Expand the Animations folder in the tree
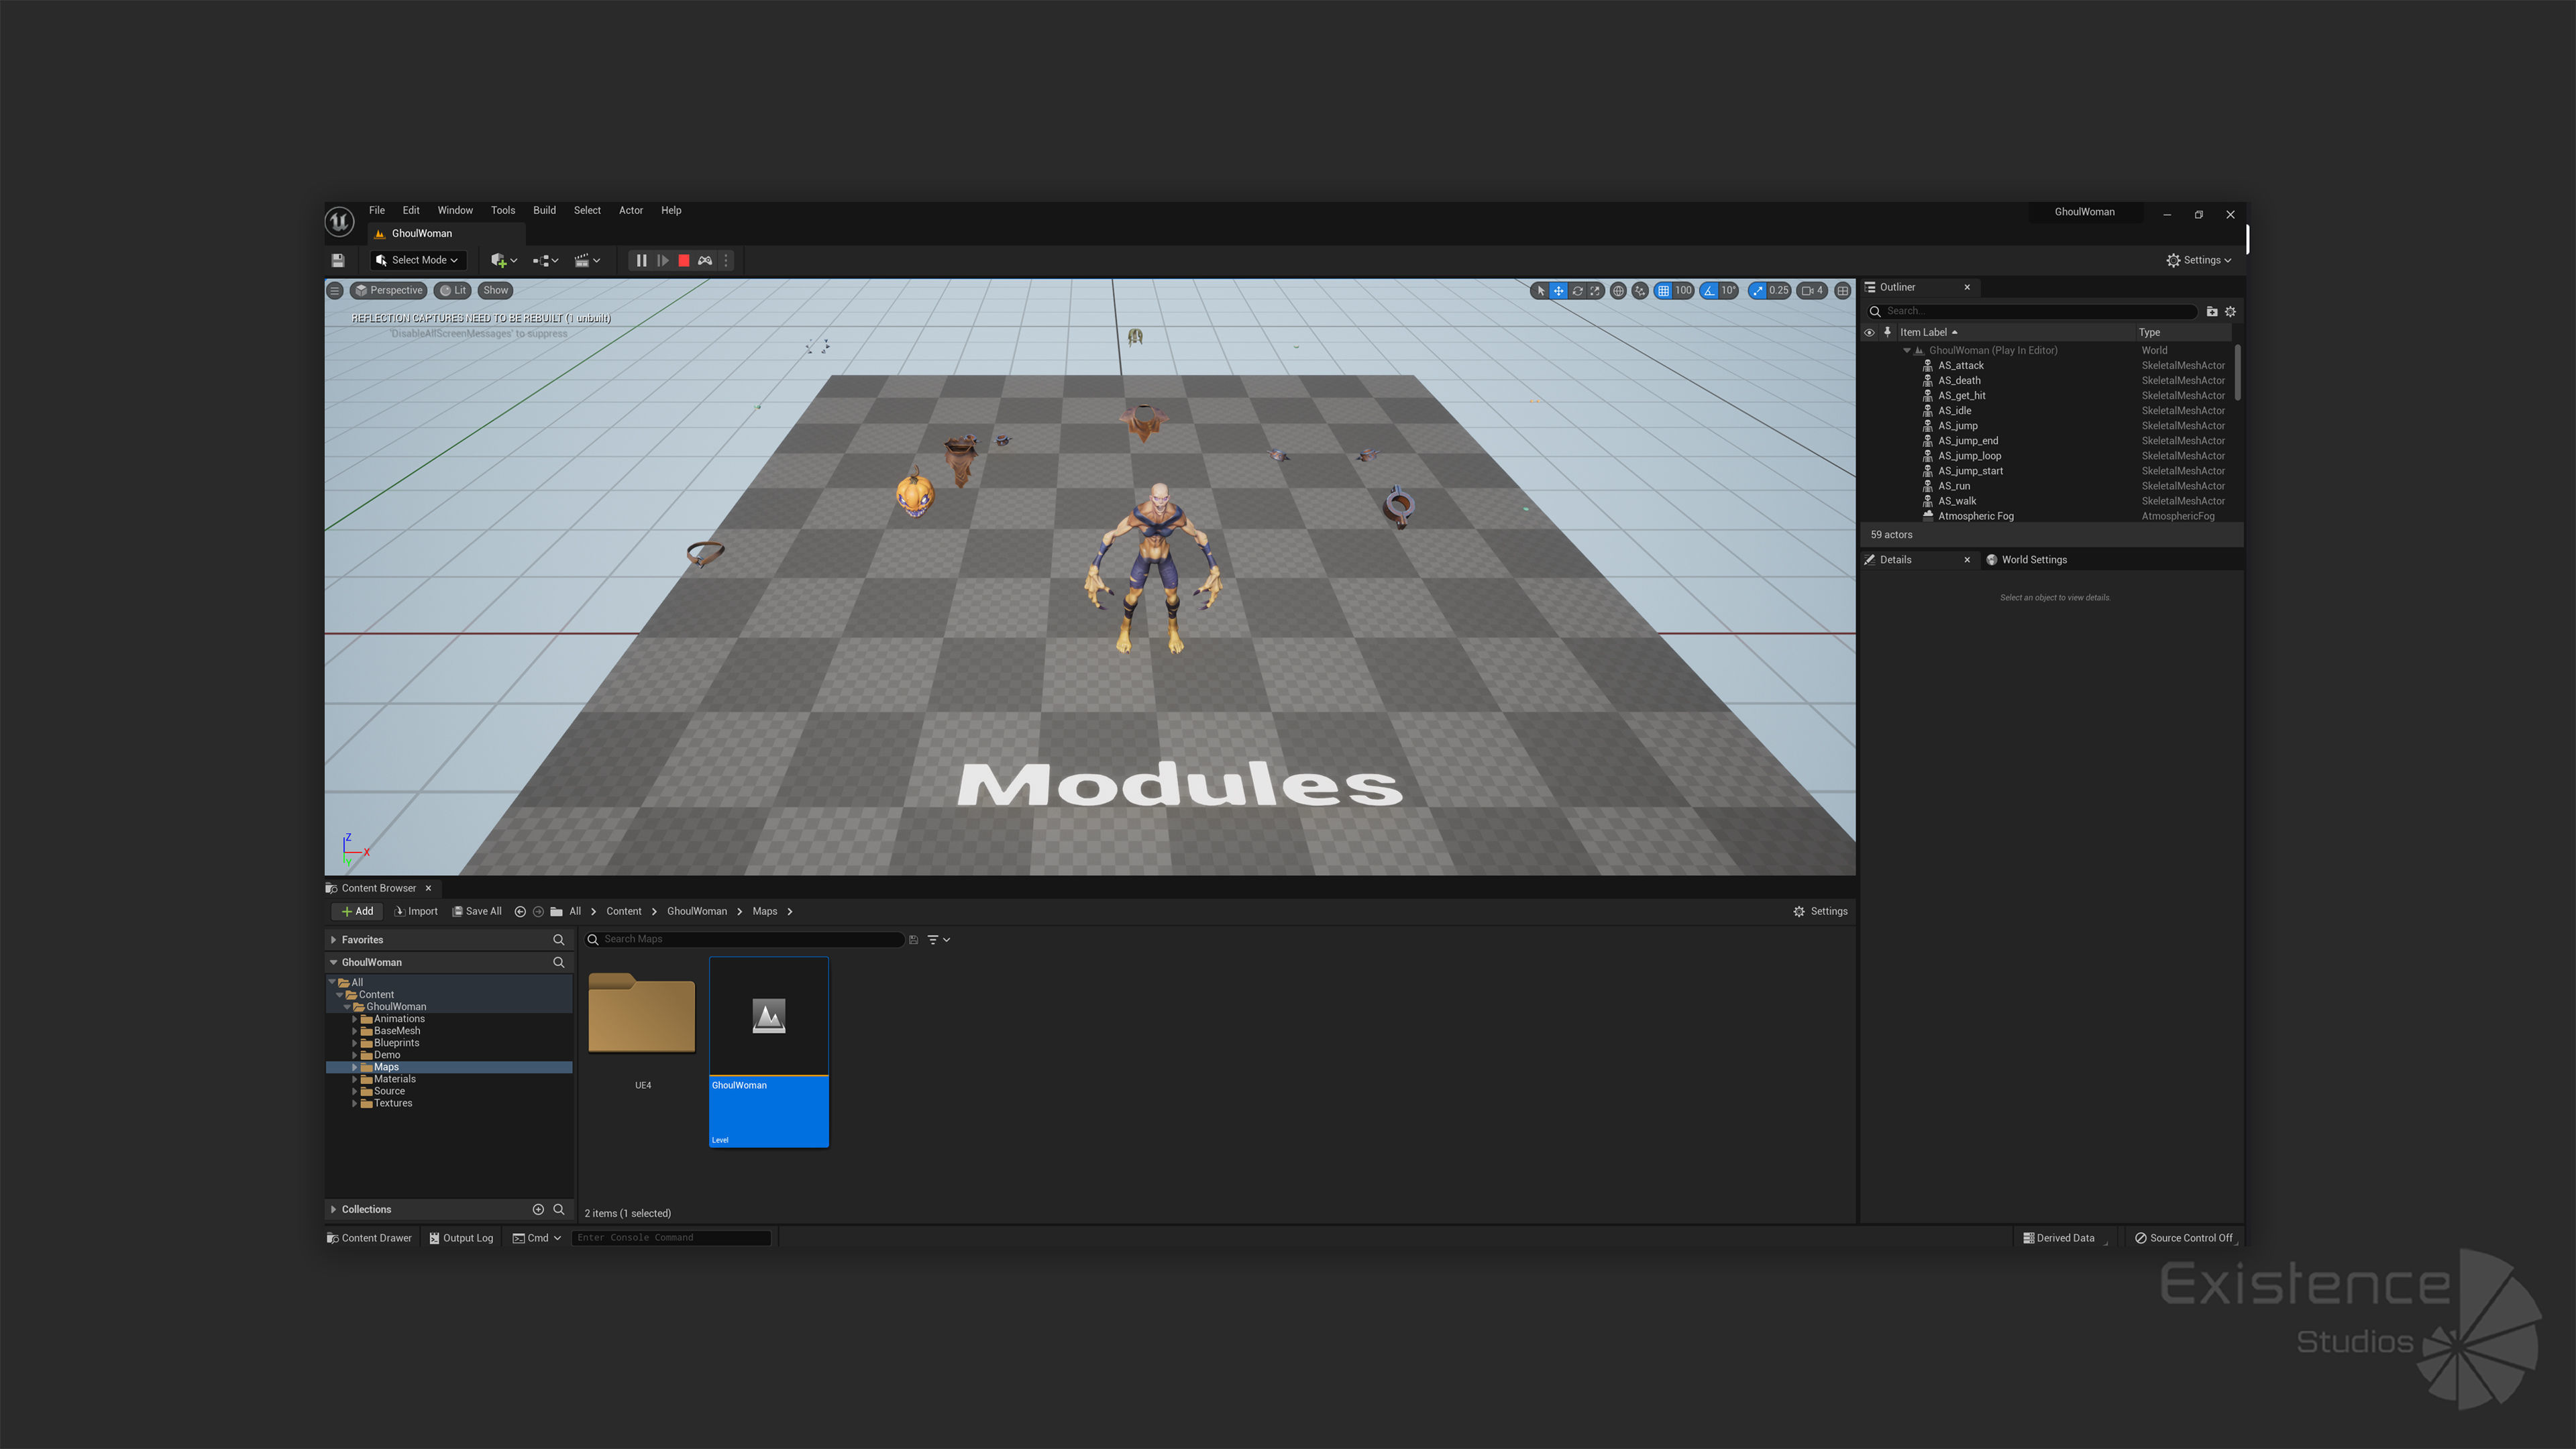 coord(355,1019)
